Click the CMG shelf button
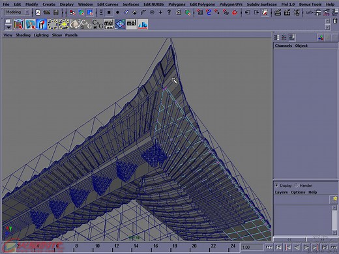339x254 pixels. 98,24
